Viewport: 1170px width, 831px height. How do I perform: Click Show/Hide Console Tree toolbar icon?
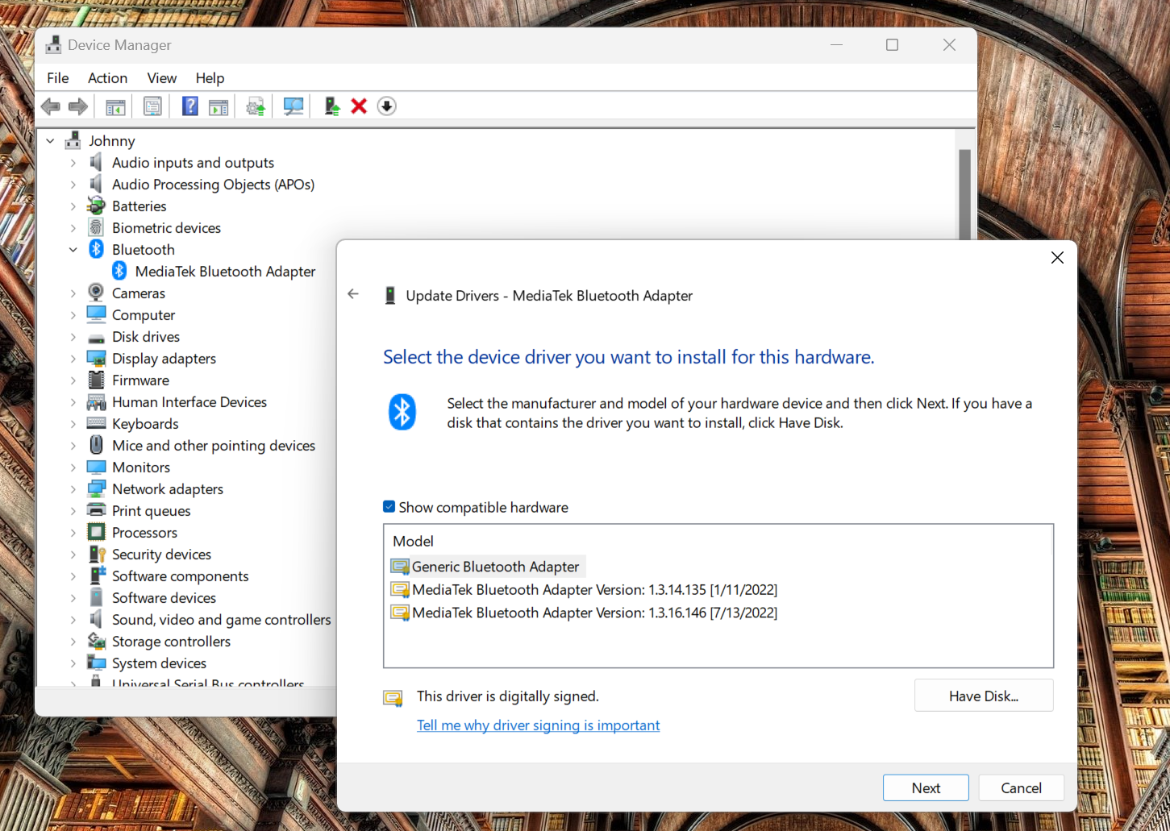[x=115, y=106]
